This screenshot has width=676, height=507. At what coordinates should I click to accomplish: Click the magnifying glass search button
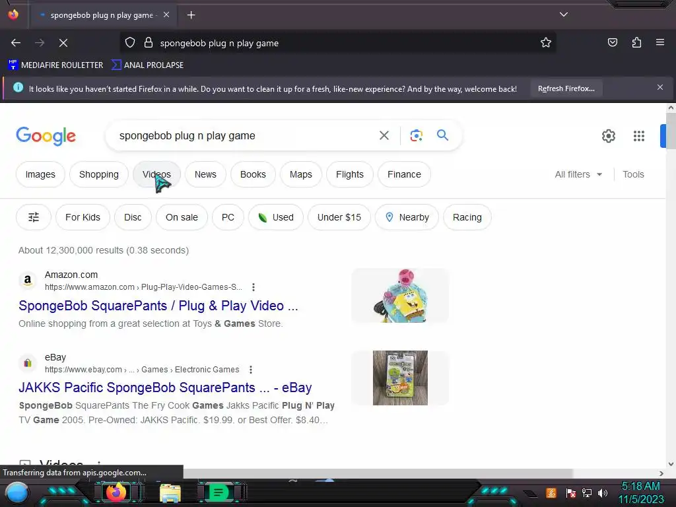point(442,135)
